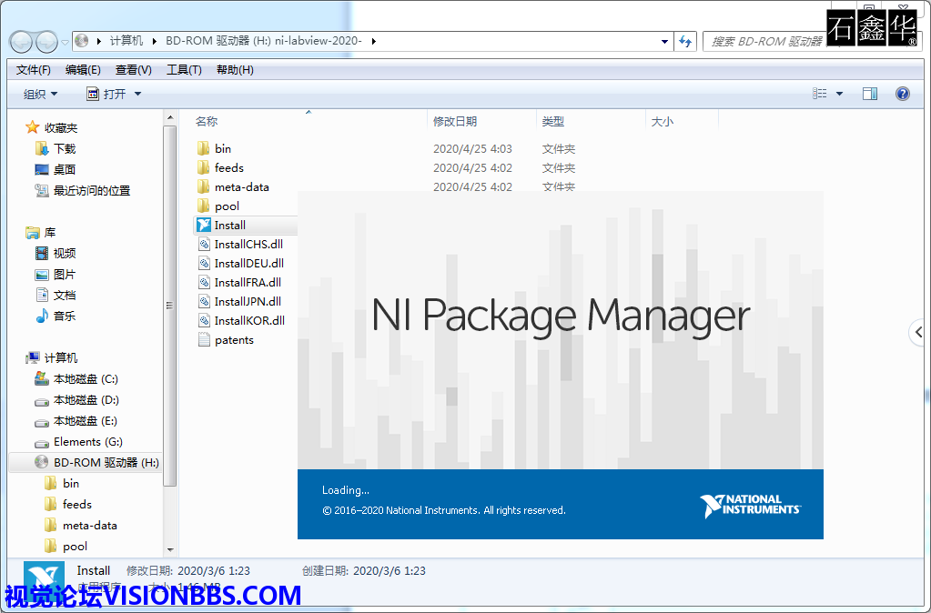
Task: Click the navigation pane scroll down arrow
Action: 170,550
